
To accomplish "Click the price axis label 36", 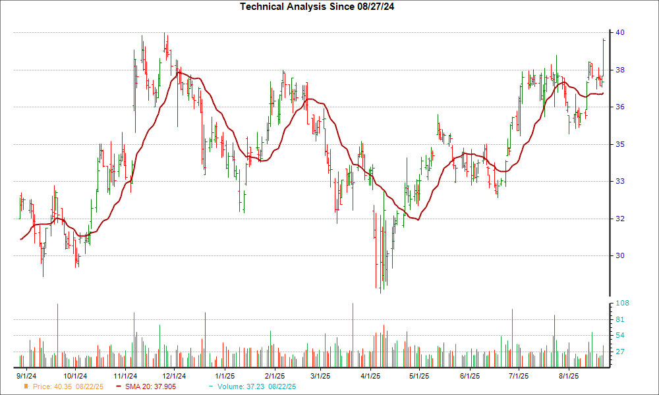I will click(x=620, y=107).
